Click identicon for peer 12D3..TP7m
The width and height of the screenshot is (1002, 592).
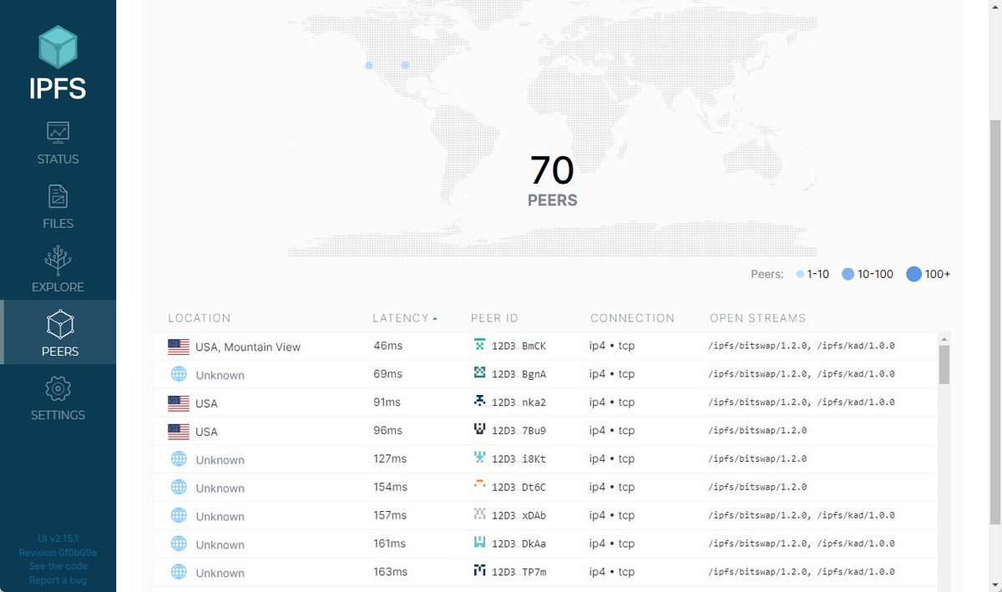pyautogui.click(x=479, y=570)
